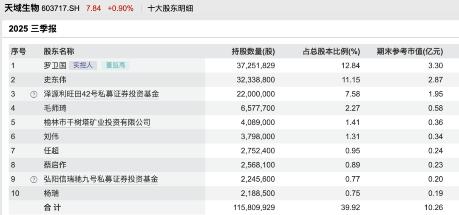Open shareholder 毛师琦 link
Screen dimensions: 459x215
[55, 108]
